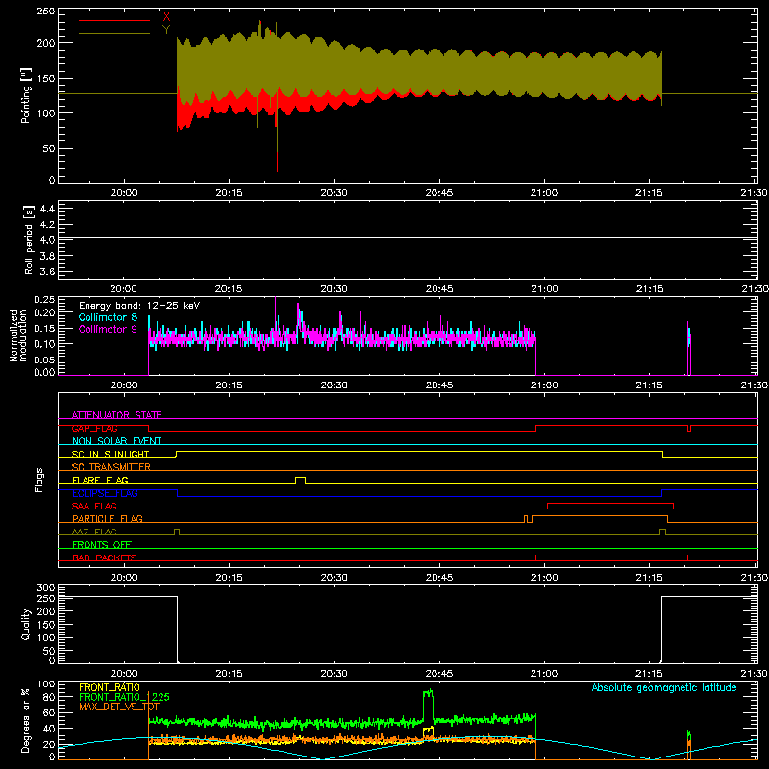
Task: Click the NON_SOLAR_EVENT flag label
Action: coord(116,441)
